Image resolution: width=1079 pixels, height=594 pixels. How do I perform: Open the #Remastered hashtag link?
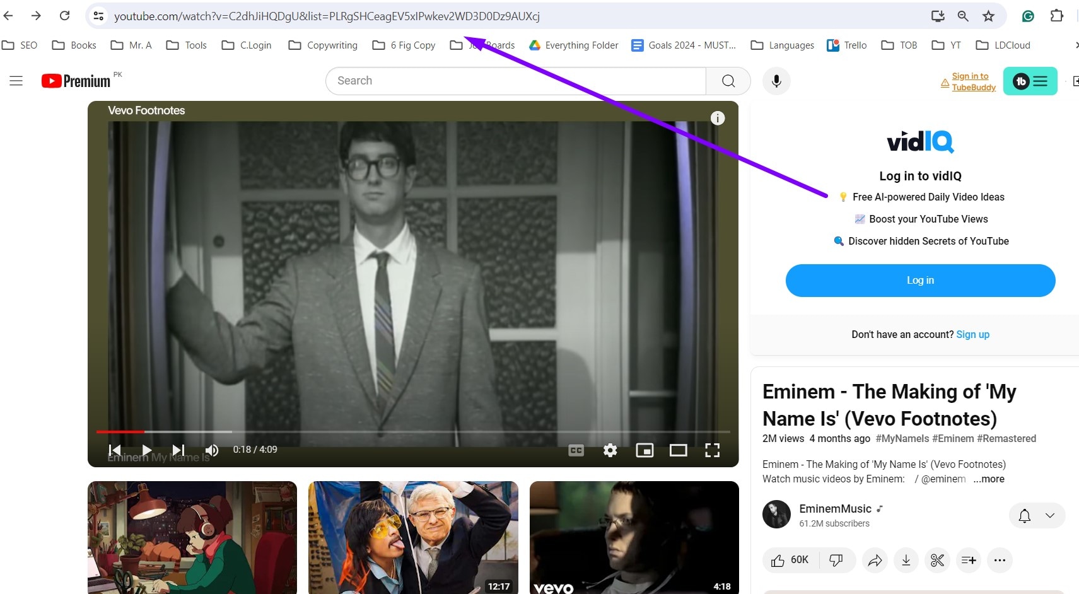tap(1006, 439)
